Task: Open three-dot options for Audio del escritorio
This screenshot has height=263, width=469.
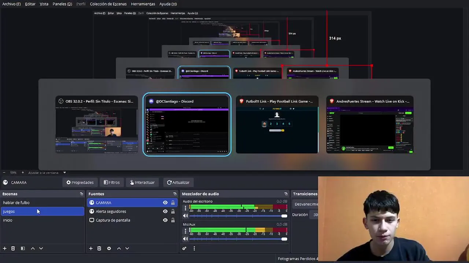Action: 185,208
